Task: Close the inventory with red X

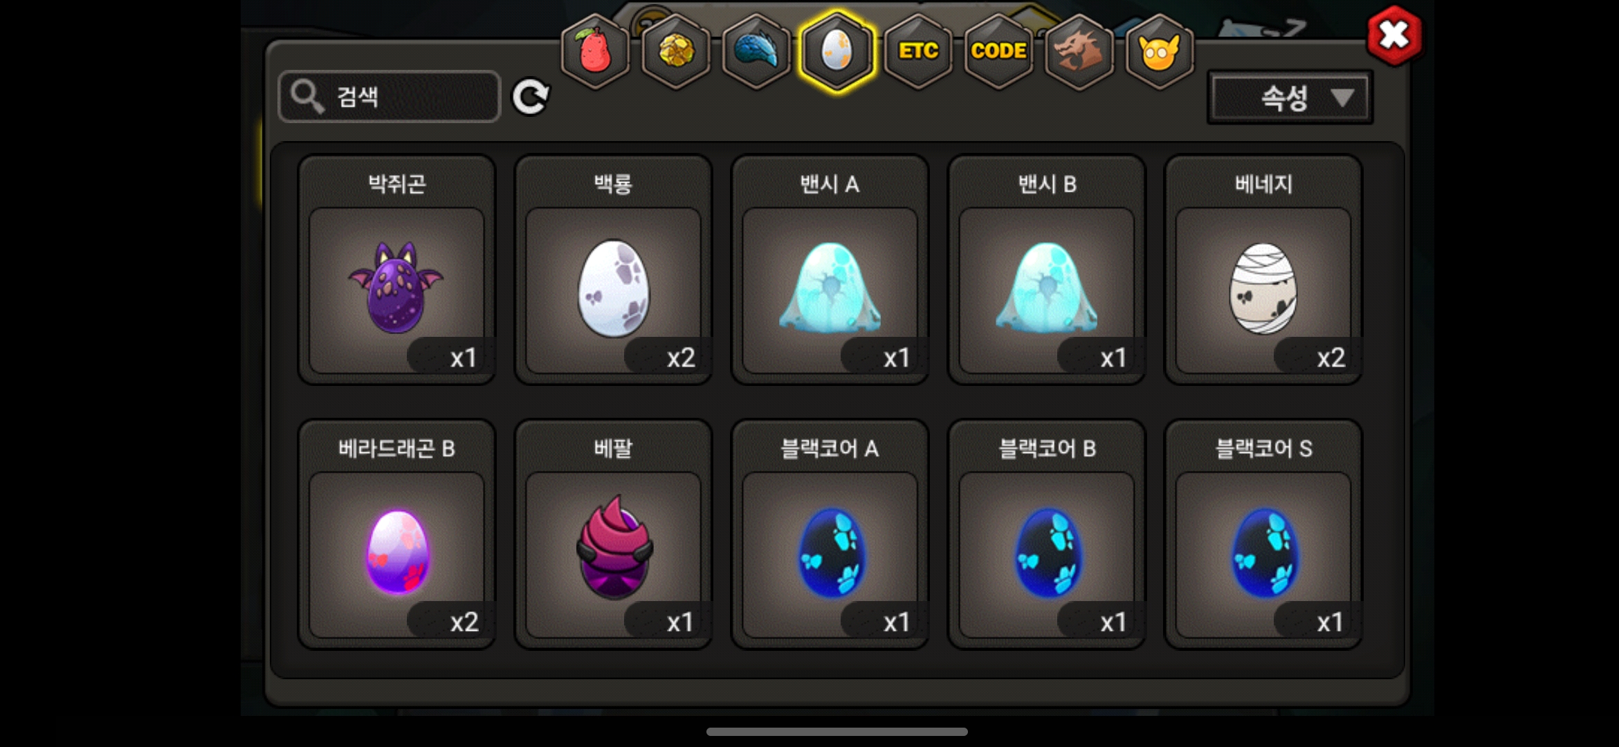Action: [1394, 35]
